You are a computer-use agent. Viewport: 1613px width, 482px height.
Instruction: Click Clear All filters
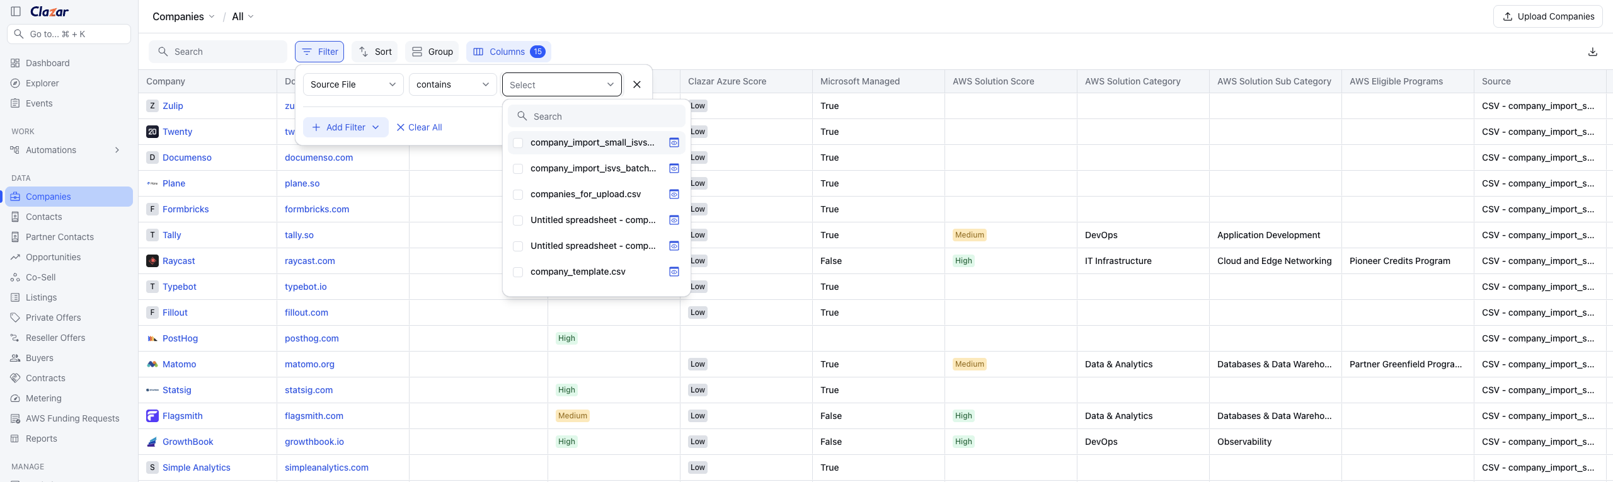[x=419, y=127]
